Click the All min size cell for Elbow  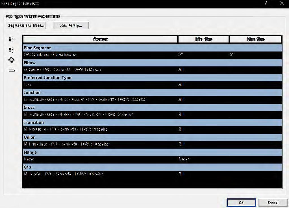coord(203,70)
